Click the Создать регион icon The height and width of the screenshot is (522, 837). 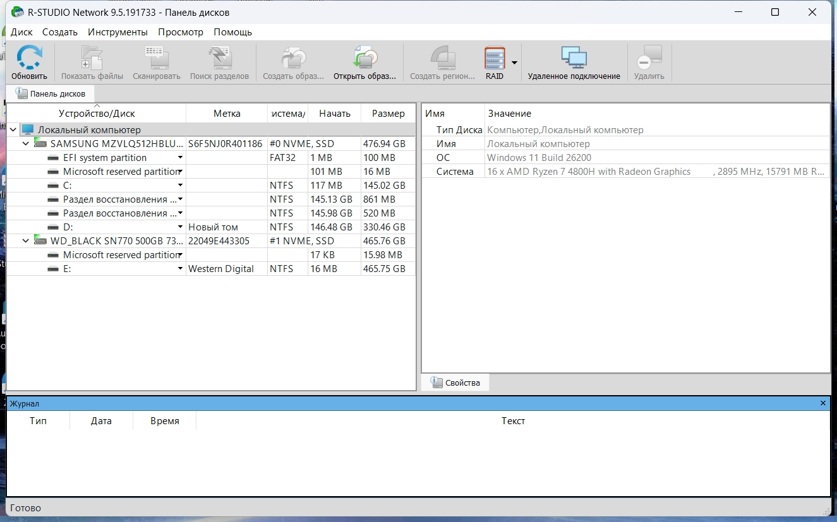[442, 58]
